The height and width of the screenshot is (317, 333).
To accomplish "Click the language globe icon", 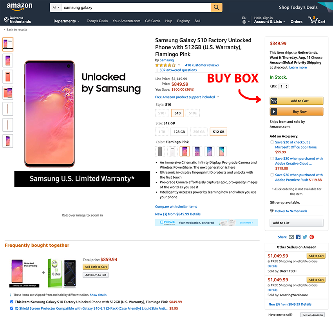I will point(244,22).
